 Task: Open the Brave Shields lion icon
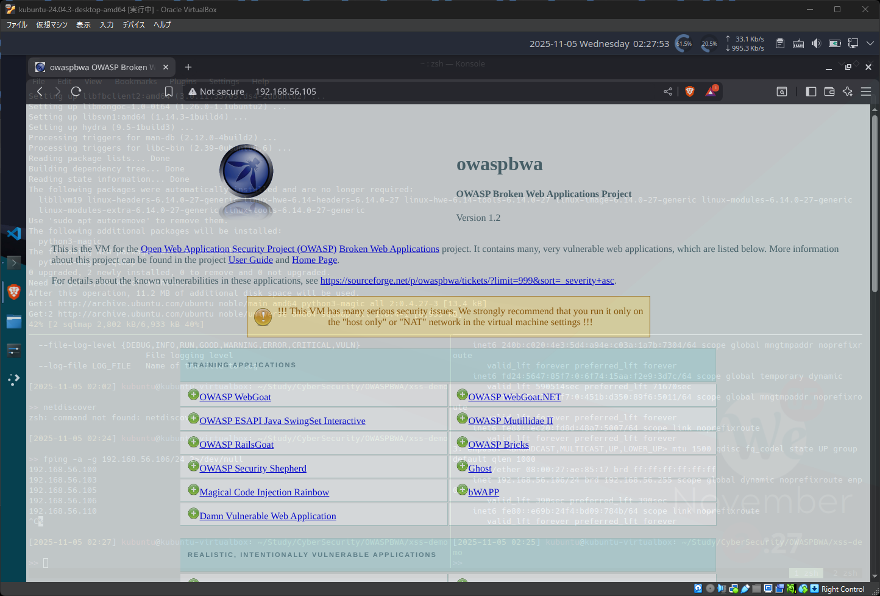click(x=690, y=92)
